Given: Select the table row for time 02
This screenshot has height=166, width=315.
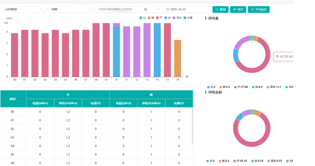Looking at the screenshot, I should [96, 129].
